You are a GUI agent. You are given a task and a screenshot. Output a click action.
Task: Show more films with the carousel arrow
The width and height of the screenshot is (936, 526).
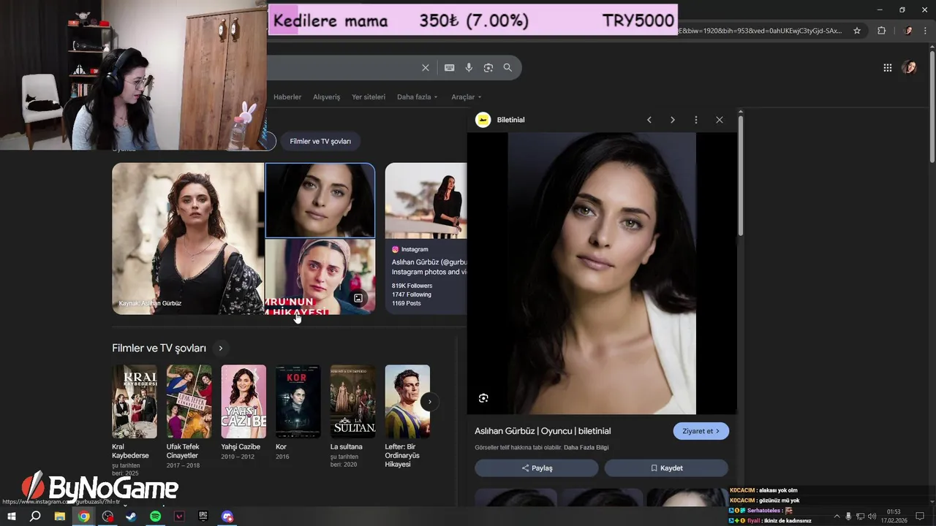pos(430,401)
